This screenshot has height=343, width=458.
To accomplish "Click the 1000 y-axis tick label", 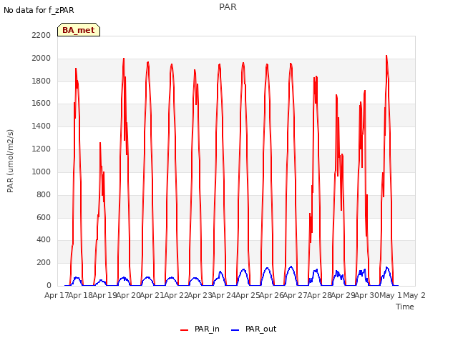I will click(42, 171).
